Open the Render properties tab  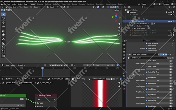124,49
